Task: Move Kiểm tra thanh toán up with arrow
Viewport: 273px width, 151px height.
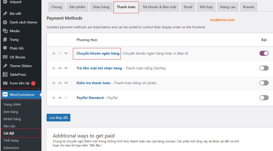Action: (60, 83)
